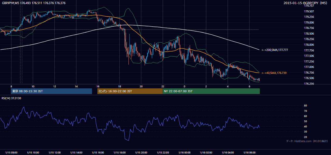This screenshot has height=155, width=331.
Task: Click the RSI axis level 30
Action: click(x=305, y=132)
